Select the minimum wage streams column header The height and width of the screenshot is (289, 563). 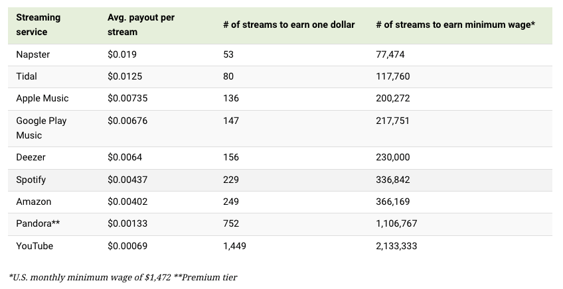click(x=455, y=25)
